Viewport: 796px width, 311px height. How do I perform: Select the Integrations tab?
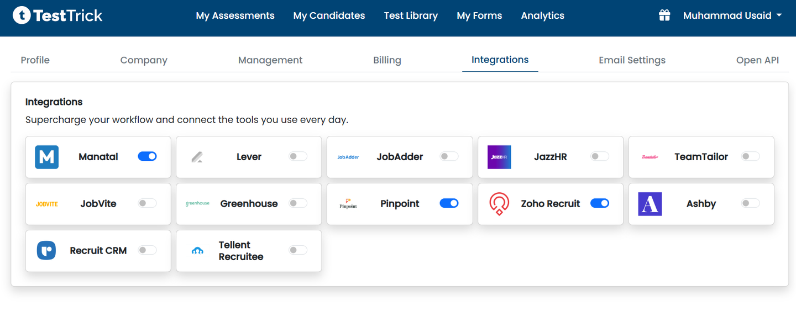point(500,60)
